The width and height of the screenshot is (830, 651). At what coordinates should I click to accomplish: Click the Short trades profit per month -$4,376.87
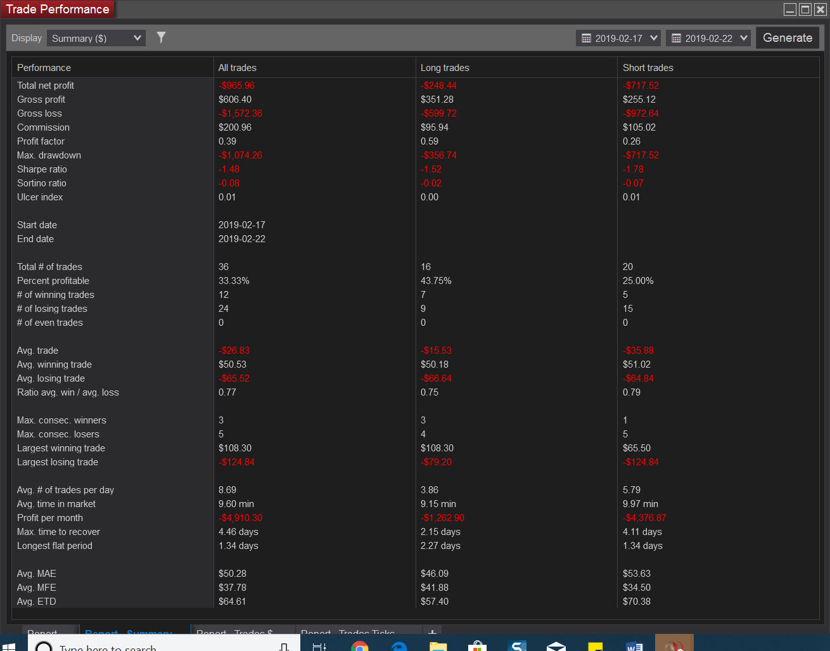[644, 518]
